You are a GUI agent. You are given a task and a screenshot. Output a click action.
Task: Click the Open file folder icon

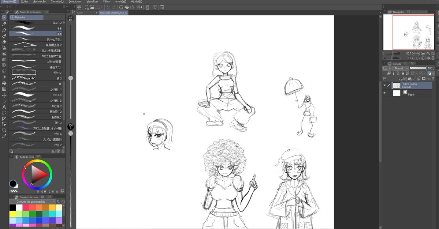[92, 7]
